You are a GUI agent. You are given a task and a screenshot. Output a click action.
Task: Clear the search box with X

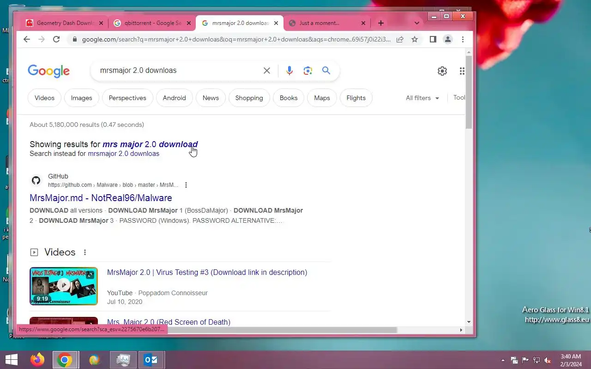267,71
